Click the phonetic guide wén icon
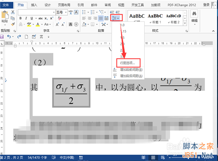Viewport: 218px width, 161px height. tap(71, 12)
